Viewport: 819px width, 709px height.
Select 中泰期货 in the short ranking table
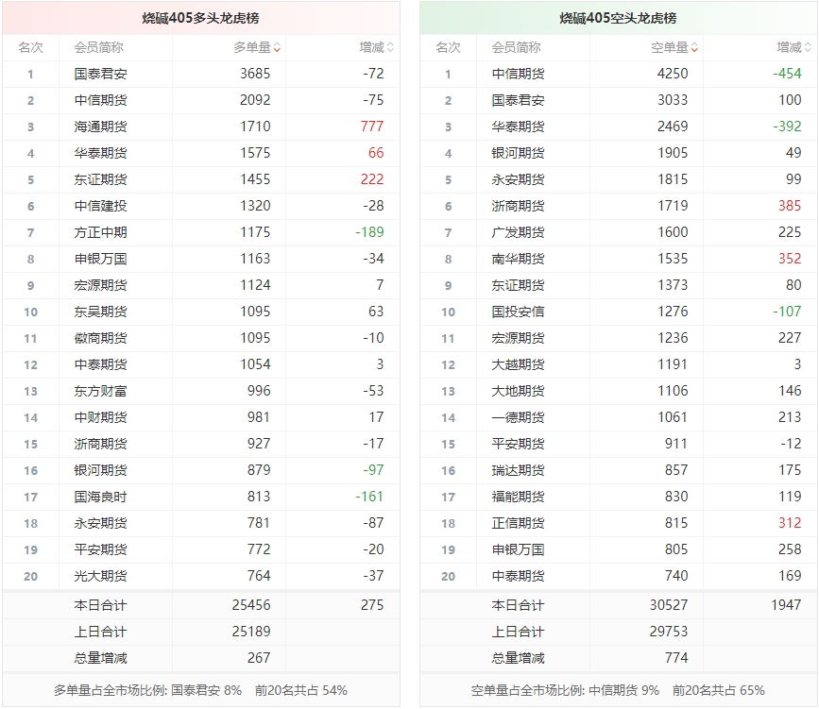[518, 577]
